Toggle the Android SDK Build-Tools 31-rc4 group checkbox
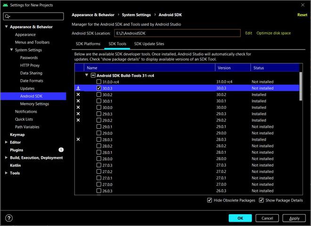 point(93,75)
